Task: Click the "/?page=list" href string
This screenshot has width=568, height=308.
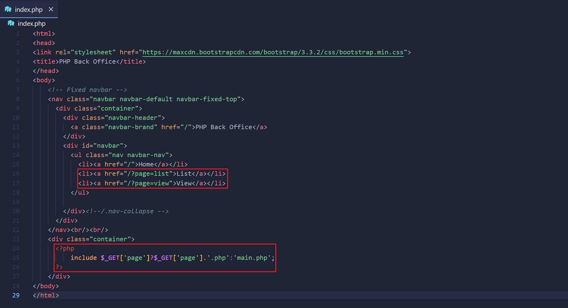Action: pyautogui.click(x=148, y=174)
